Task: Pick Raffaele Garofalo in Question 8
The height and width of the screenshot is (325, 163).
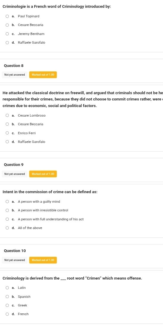Action: point(7,142)
